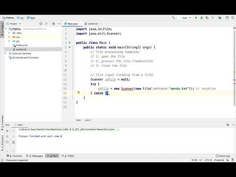Select the FileFun.iml file
Viewport: 236px width, 177px height.
click(20, 45)
